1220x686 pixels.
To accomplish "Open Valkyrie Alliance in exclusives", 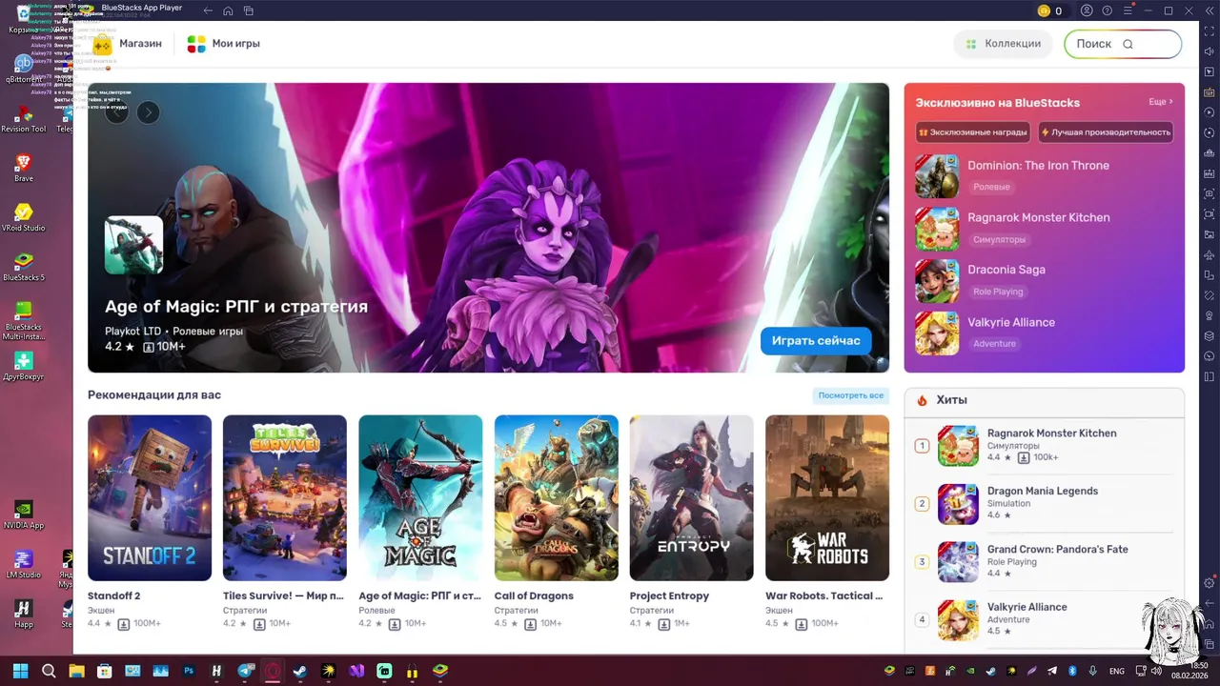I will 1044,333.
